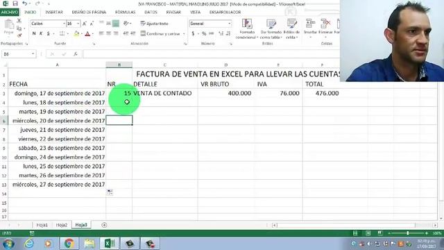Increase decimal places
Image resolution: width=444 pixels, height=250 pixels.
tap(221, 34)
